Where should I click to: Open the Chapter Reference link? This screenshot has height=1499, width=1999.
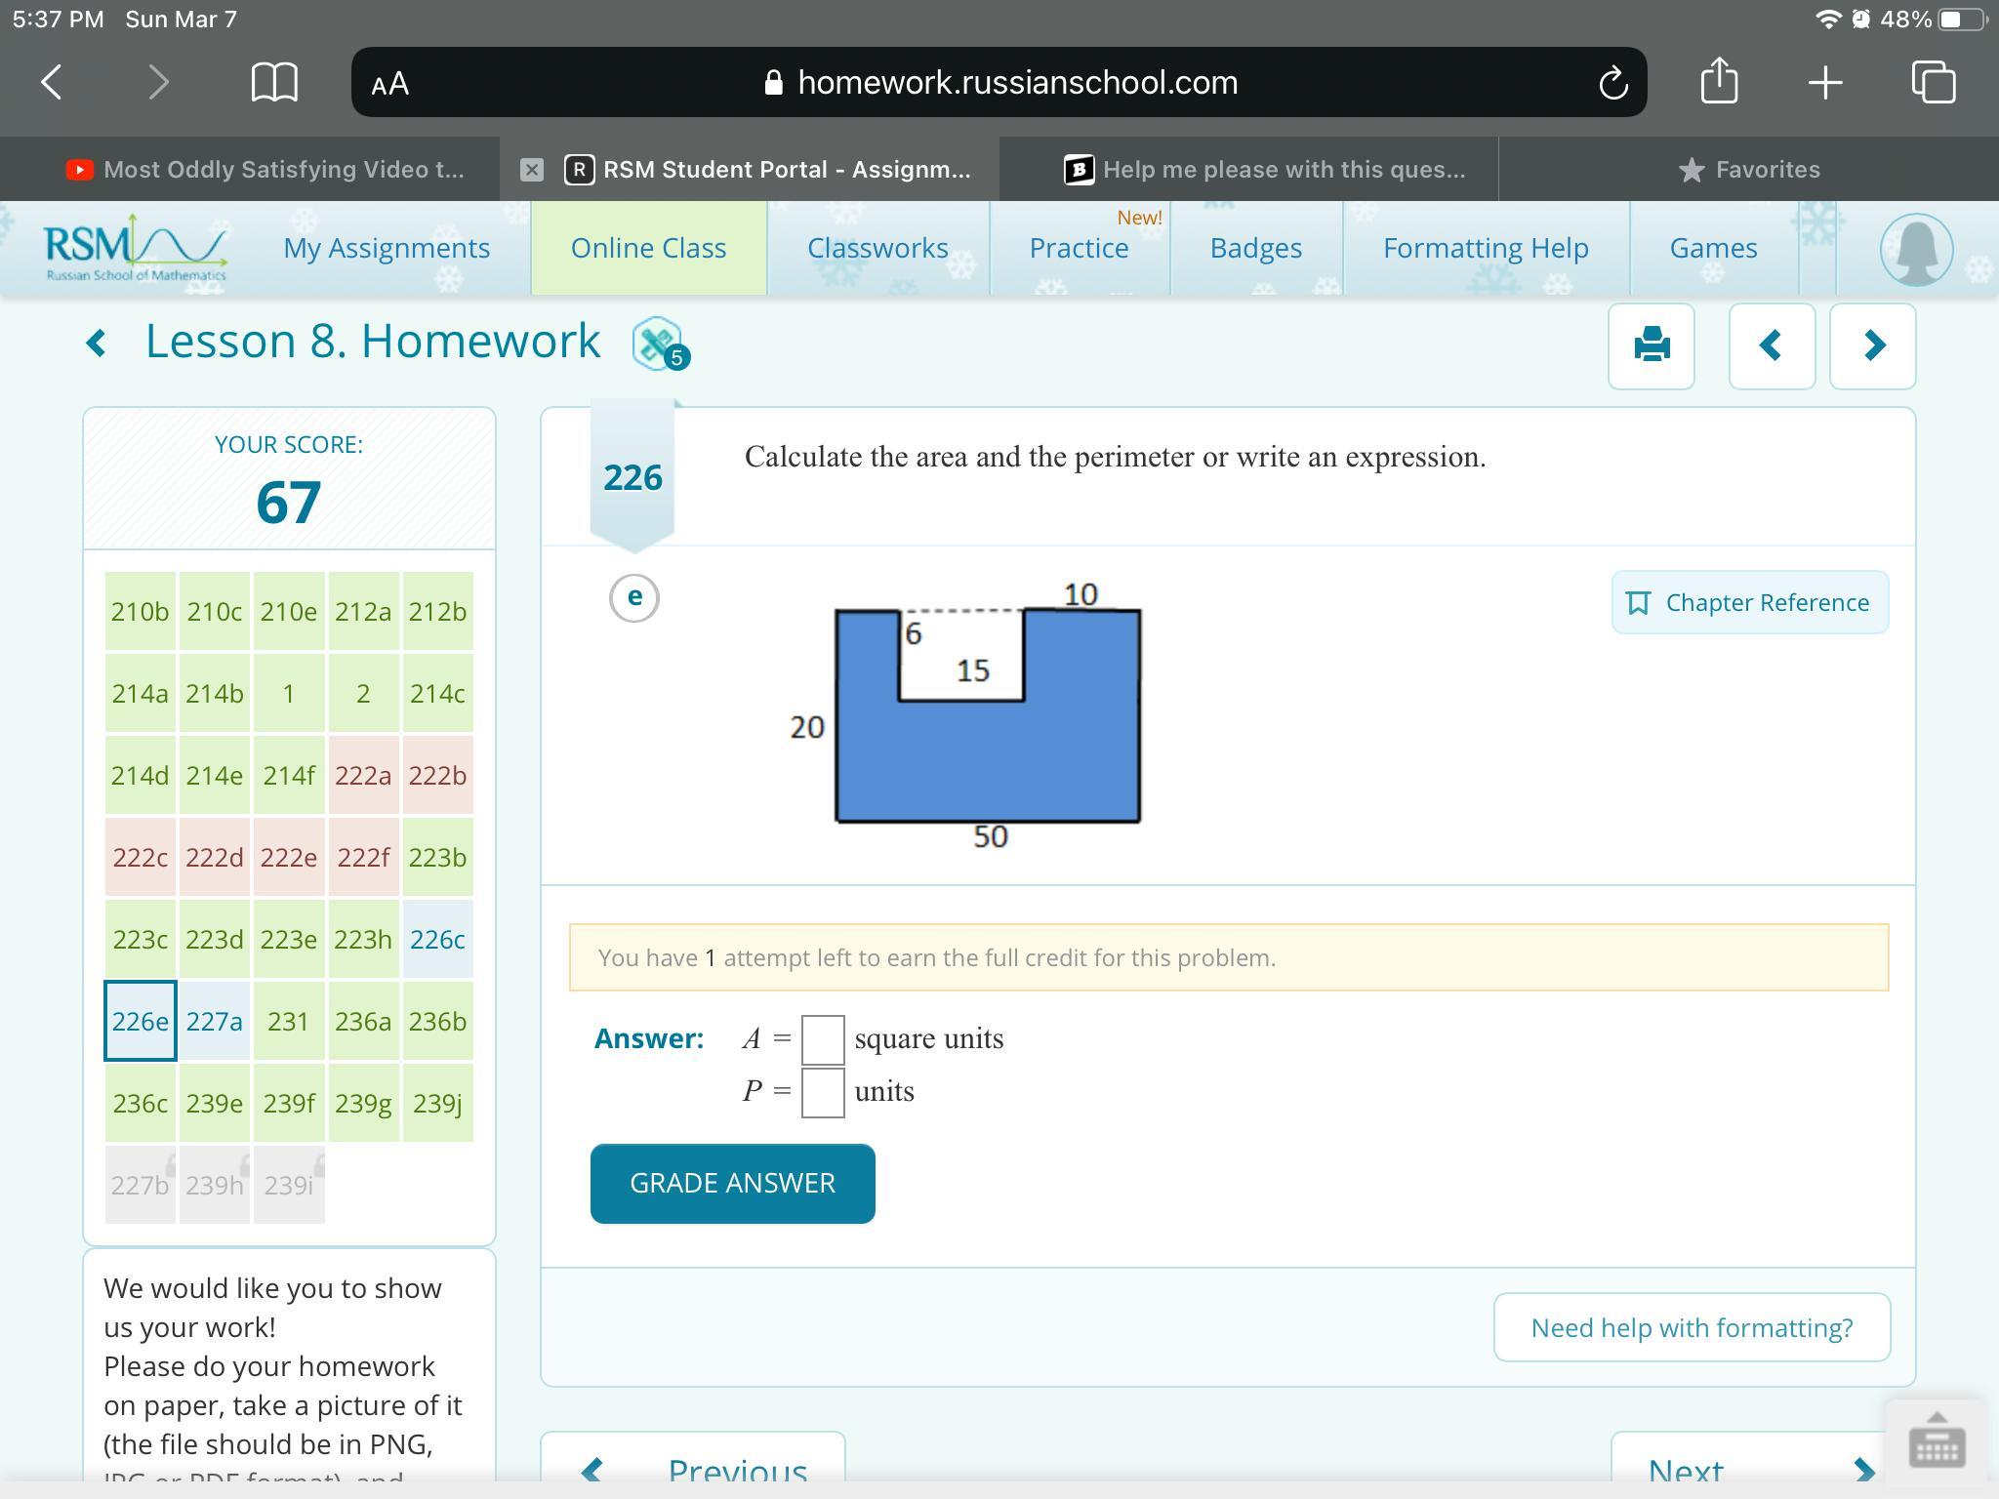coord(1749,602)
